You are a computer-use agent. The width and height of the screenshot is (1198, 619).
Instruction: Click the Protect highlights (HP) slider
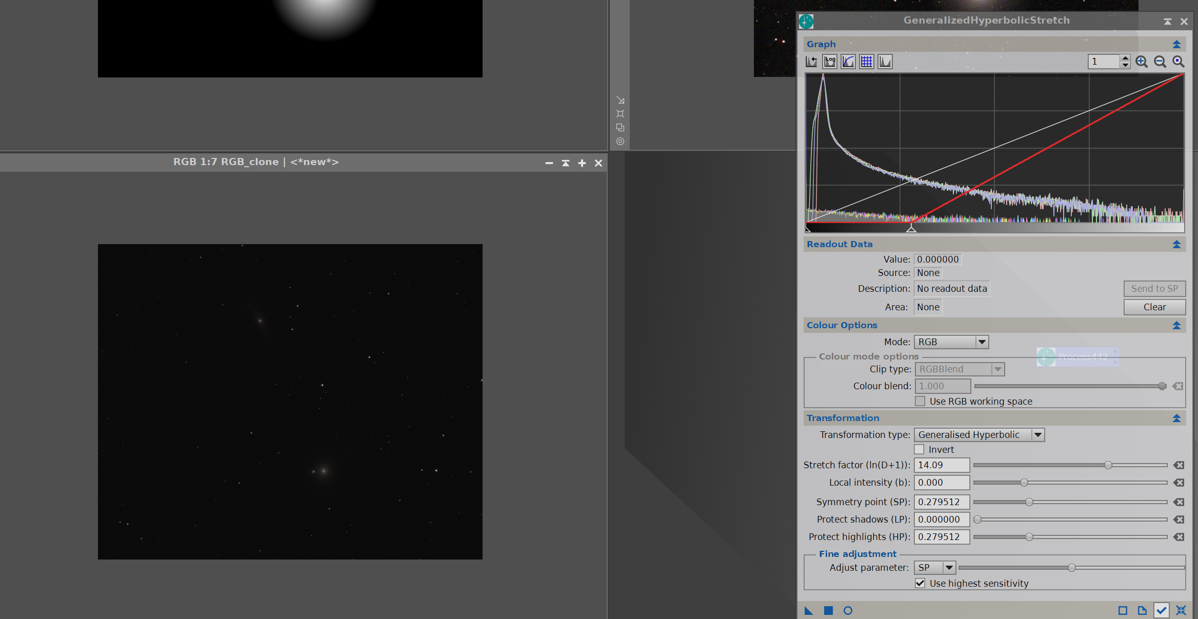tap(1070, 537)
